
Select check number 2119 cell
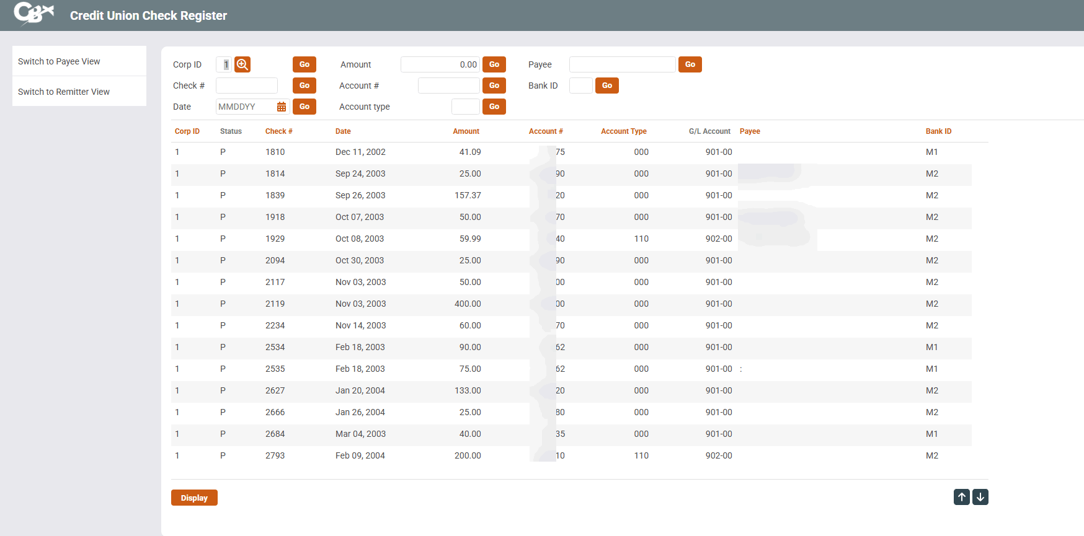click(275, 304)
